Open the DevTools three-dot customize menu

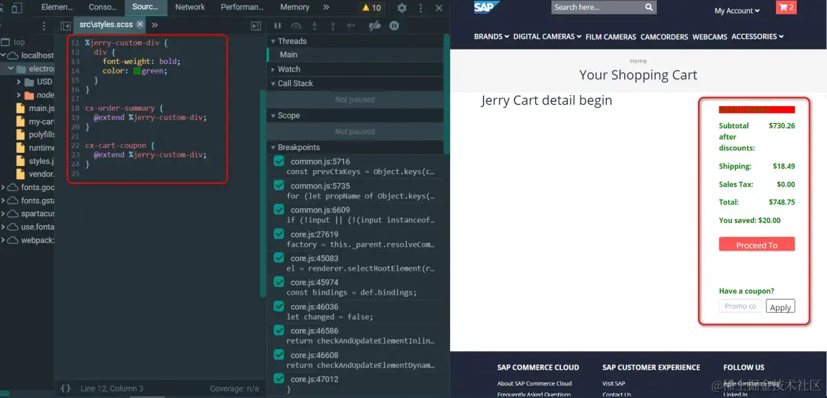422,8
